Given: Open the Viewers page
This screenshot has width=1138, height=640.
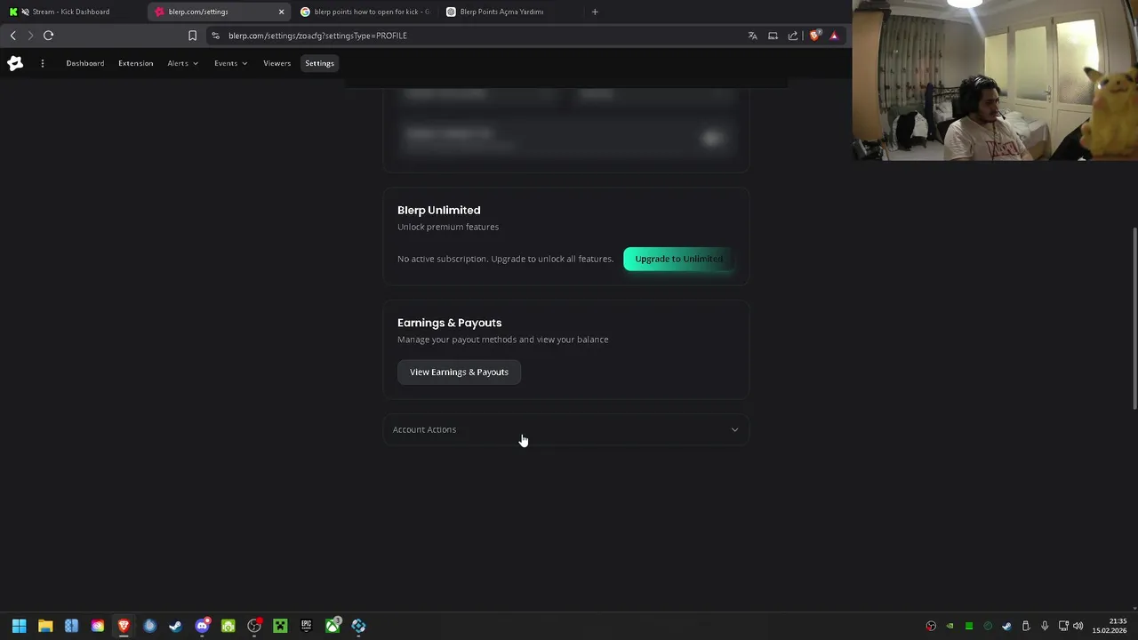Looking at the screenshot, I should (x=276, y=63).
